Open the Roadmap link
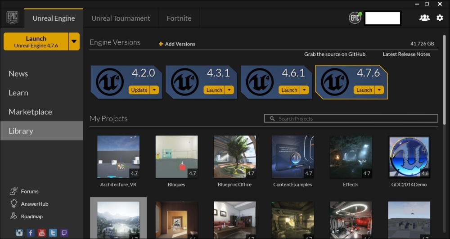 [31, 216]
